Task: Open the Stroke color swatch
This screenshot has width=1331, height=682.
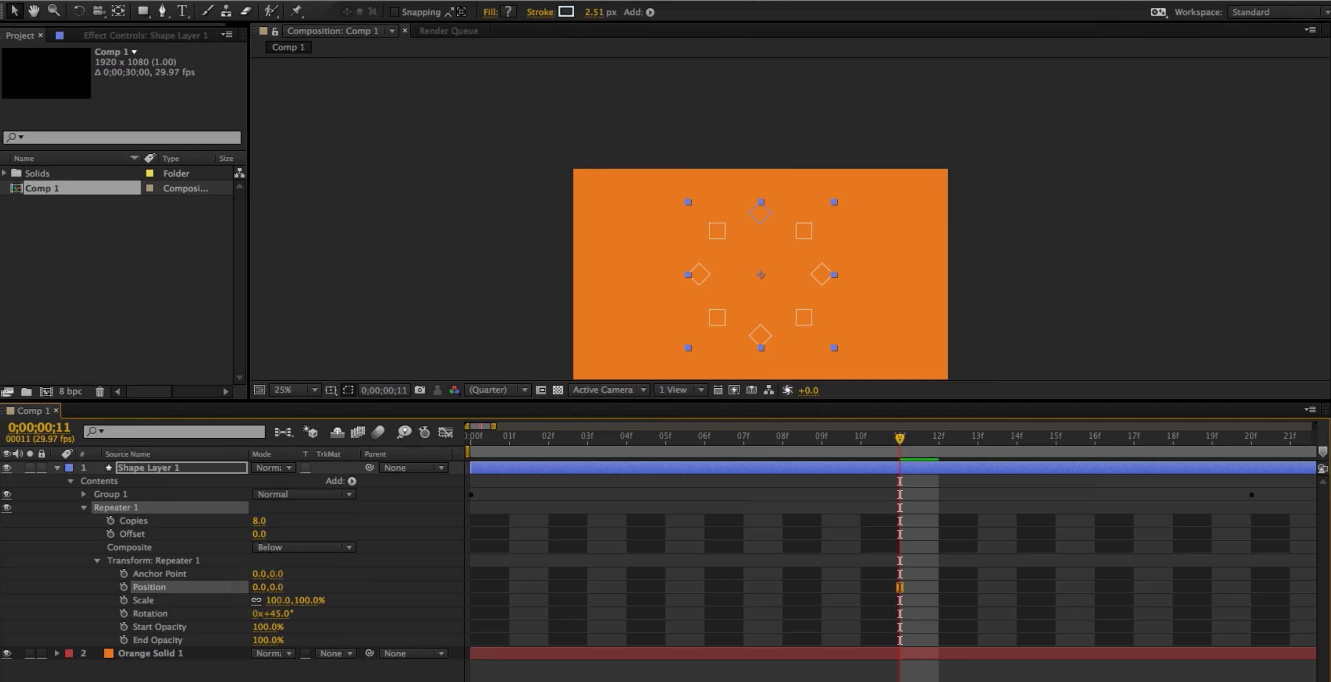Action: pyautogui.click(x=566, y=11)
